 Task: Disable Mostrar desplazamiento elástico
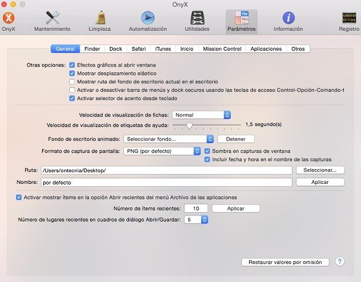tap(72, 73)
